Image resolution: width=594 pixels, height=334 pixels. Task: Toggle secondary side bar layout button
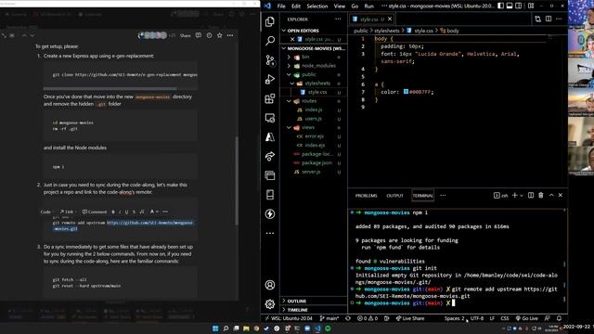click(519, 6)
